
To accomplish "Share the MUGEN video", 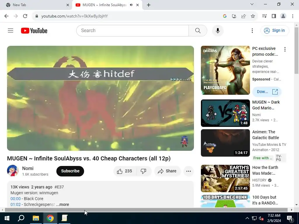I will (x=167, y=171).
